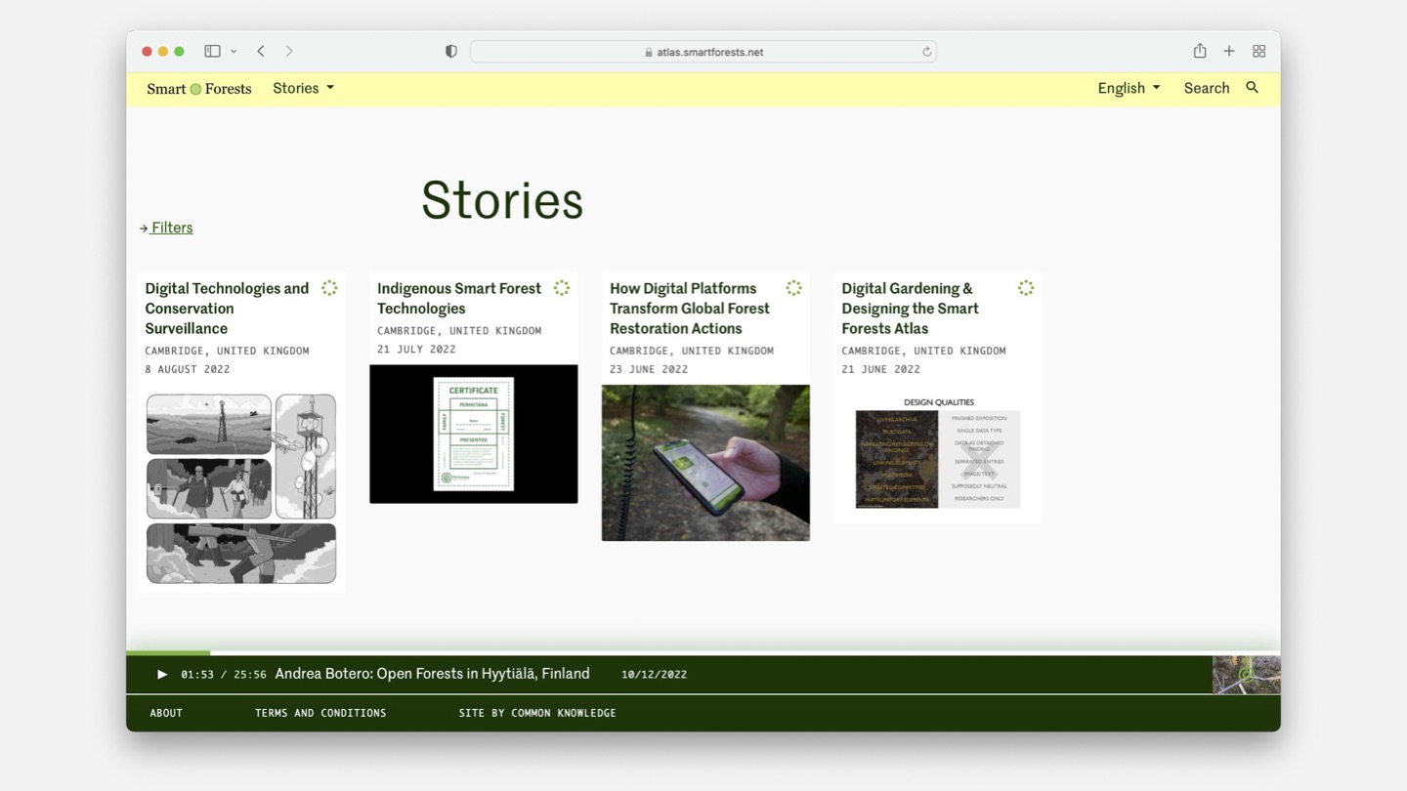
Task: Open How Digital Platforms Transform Global Forest story
Action: [690, 309]
